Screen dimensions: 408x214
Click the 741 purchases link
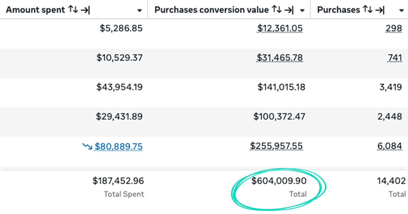coord(395,57)
